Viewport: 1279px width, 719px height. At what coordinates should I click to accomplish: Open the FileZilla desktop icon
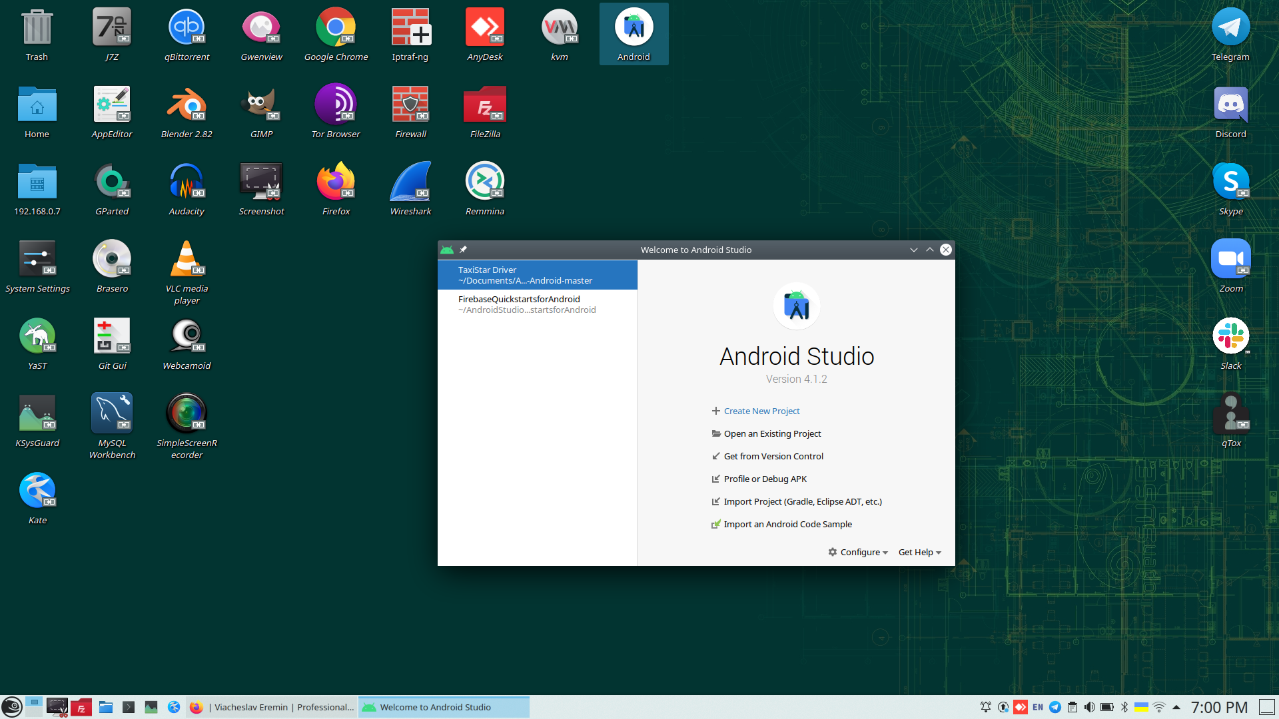[484, 105]
